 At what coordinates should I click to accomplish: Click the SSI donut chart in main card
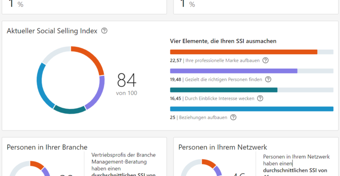pos(71,80)
